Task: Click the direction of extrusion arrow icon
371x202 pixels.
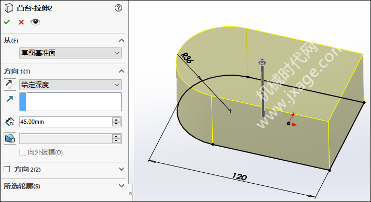Action: point(10,99)
